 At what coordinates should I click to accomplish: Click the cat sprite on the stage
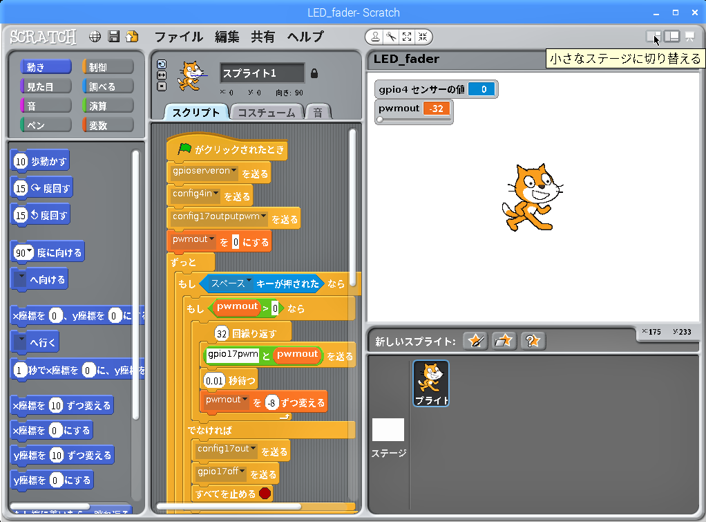tap(532, 198)
